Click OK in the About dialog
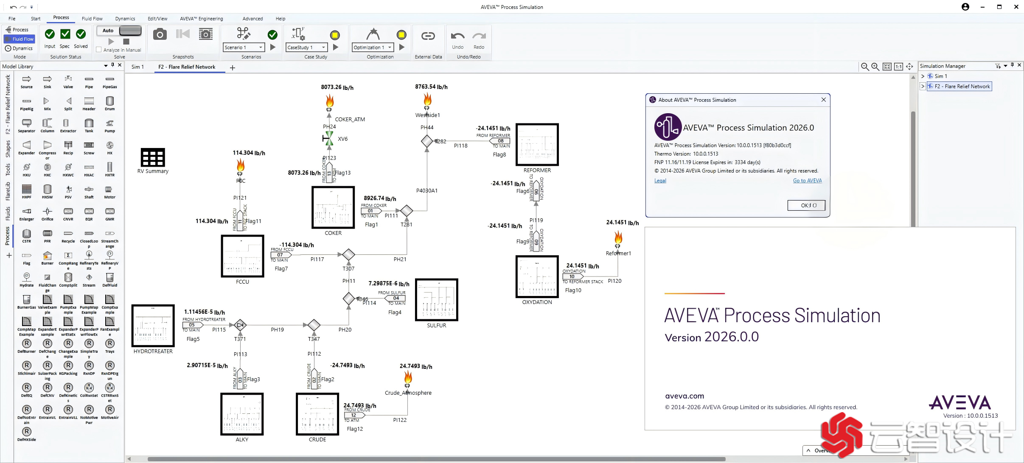1024x463 pixels. tap(806, 205)
